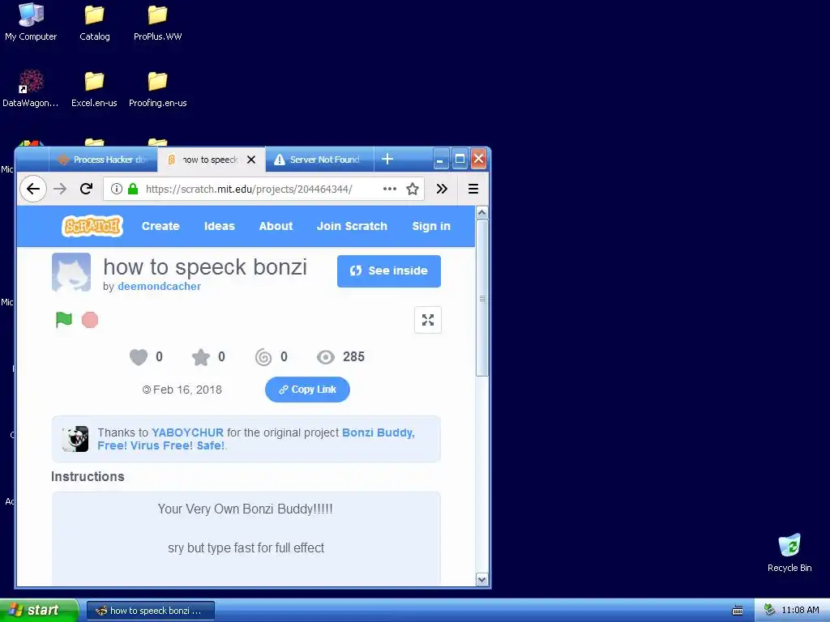Viewport: 830px width, 622px height.
Task: Start the project with the green flag
Action: 64,320
